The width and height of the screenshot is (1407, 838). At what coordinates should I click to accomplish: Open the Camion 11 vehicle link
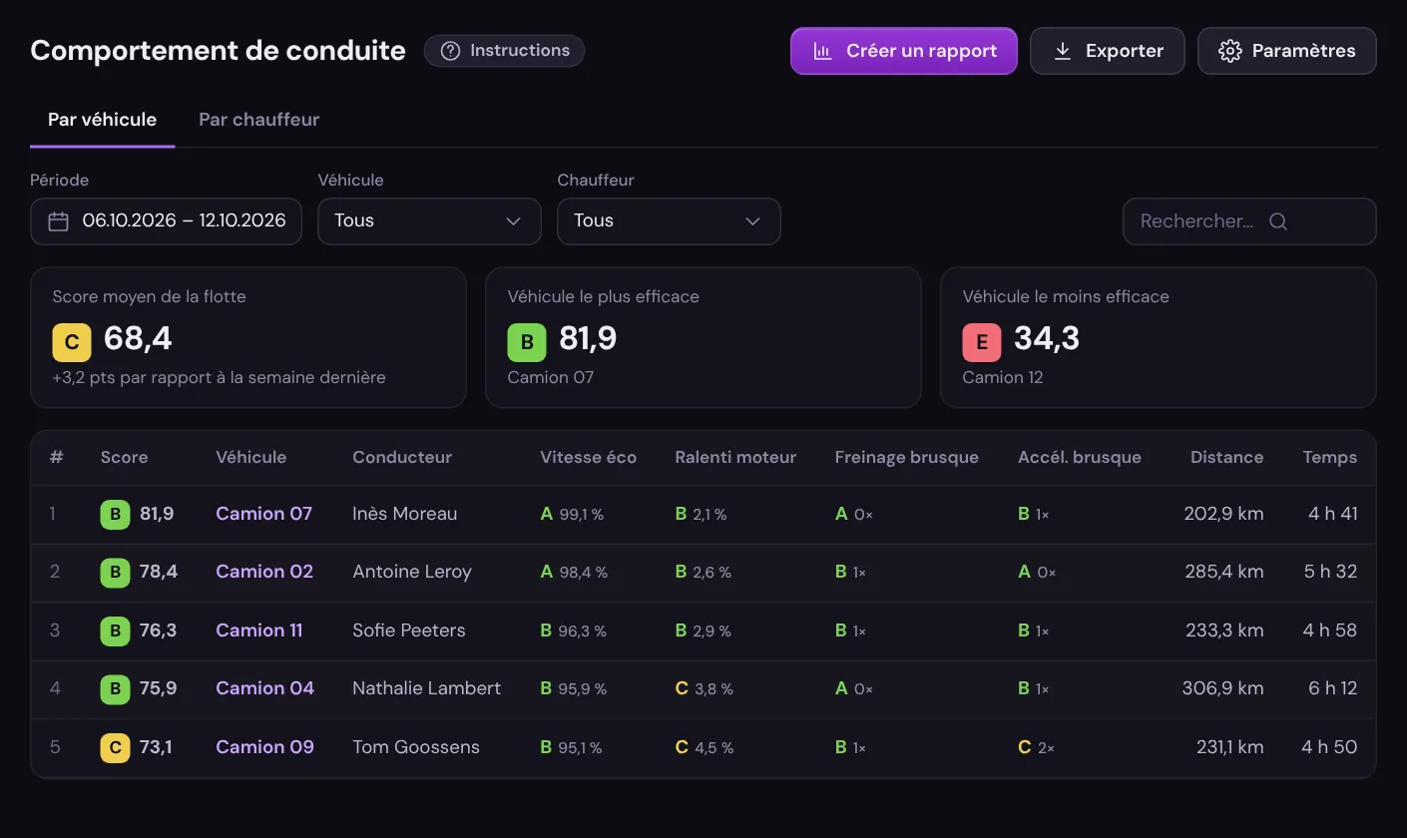[x=259, y=630]
